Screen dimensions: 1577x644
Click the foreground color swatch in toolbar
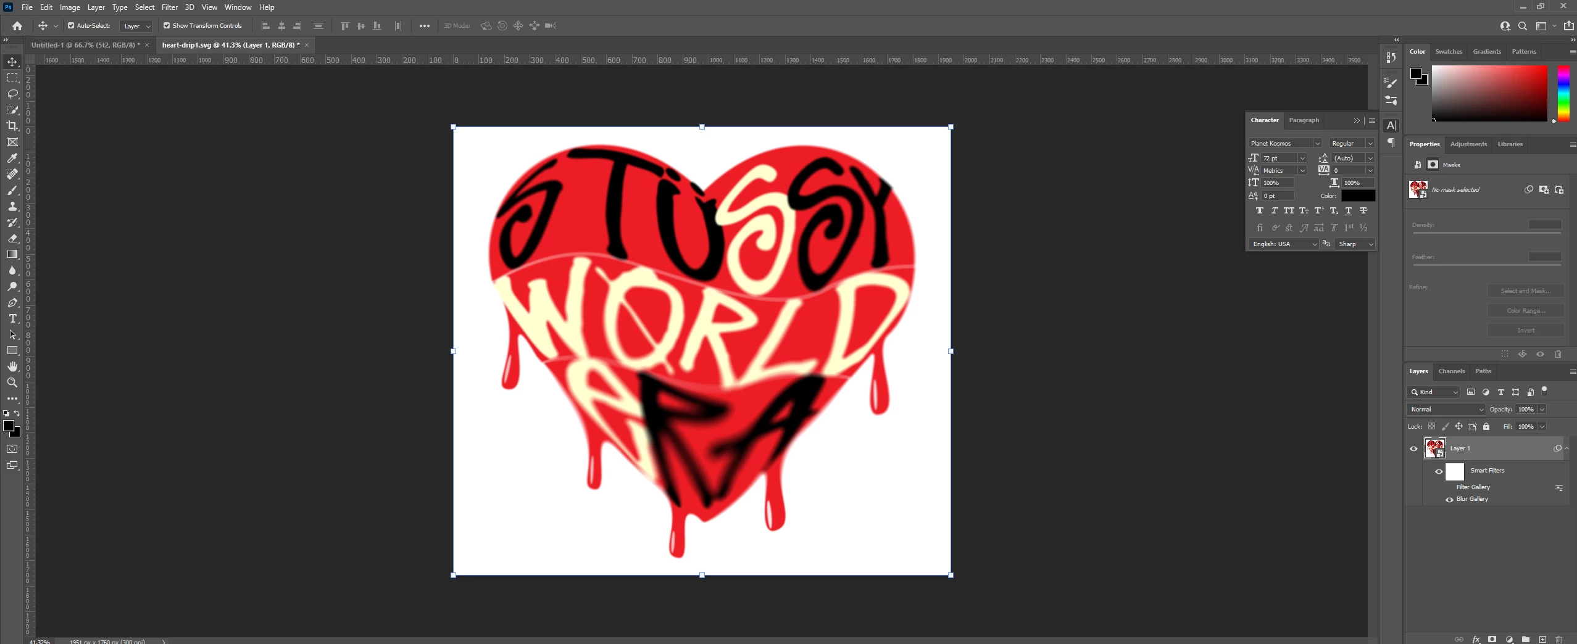9,426
